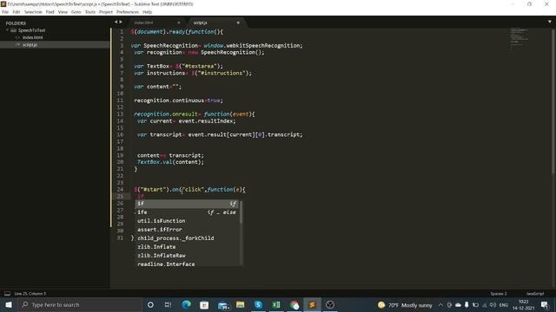The image size is (556, 312).
Task: Open OBS Studio from taskbar
Action: pyautogui.click(x=330, y=304)
